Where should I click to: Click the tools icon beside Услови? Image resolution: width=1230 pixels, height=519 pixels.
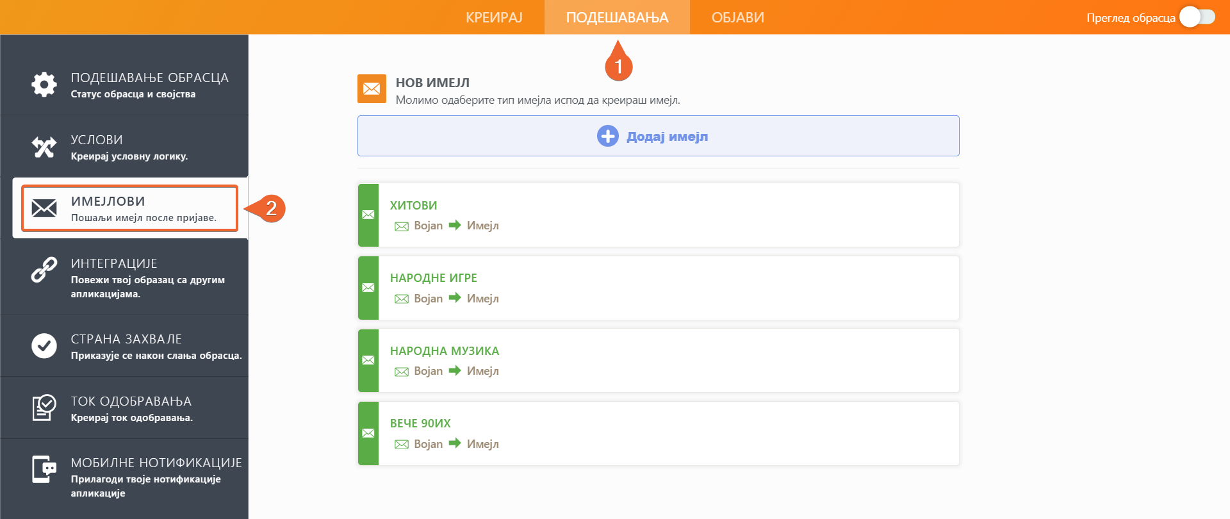click(x=44, y=147)
